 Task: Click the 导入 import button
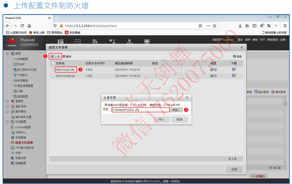(162, 119)
